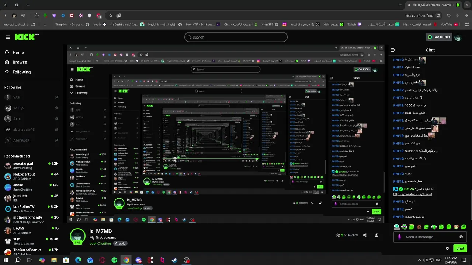
Task: Open recommended channel LosPollosTV
Action: pyautogui.click(x=31, y=209)
